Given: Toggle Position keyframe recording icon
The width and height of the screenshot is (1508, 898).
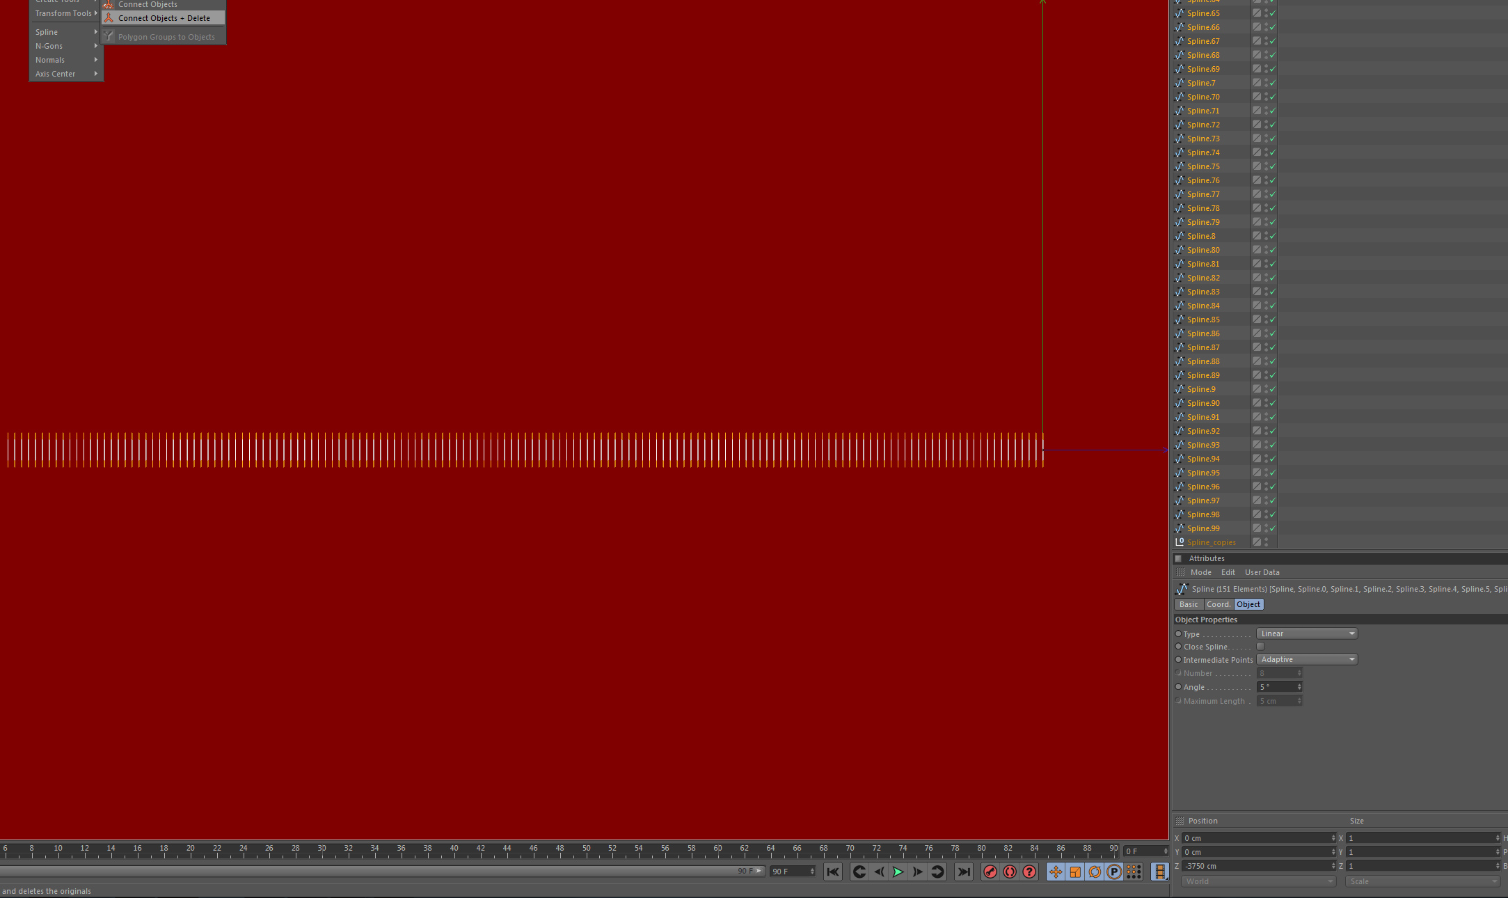Looking at the screenshot, I should tap(1056, 872).
